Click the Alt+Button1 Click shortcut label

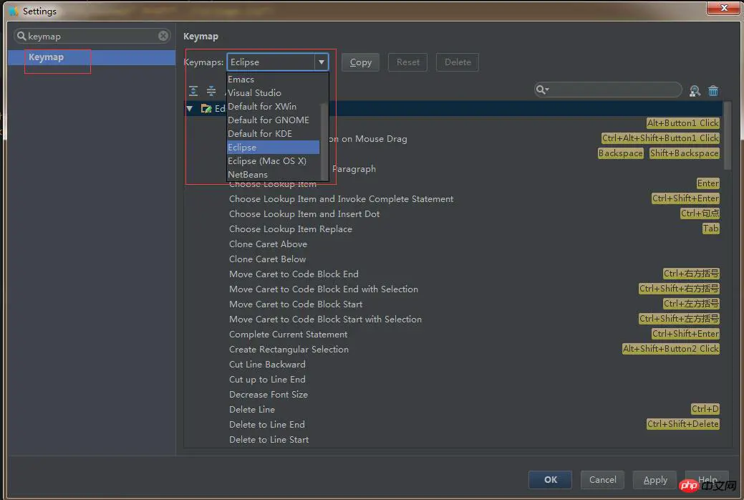(x=683, y=123)
